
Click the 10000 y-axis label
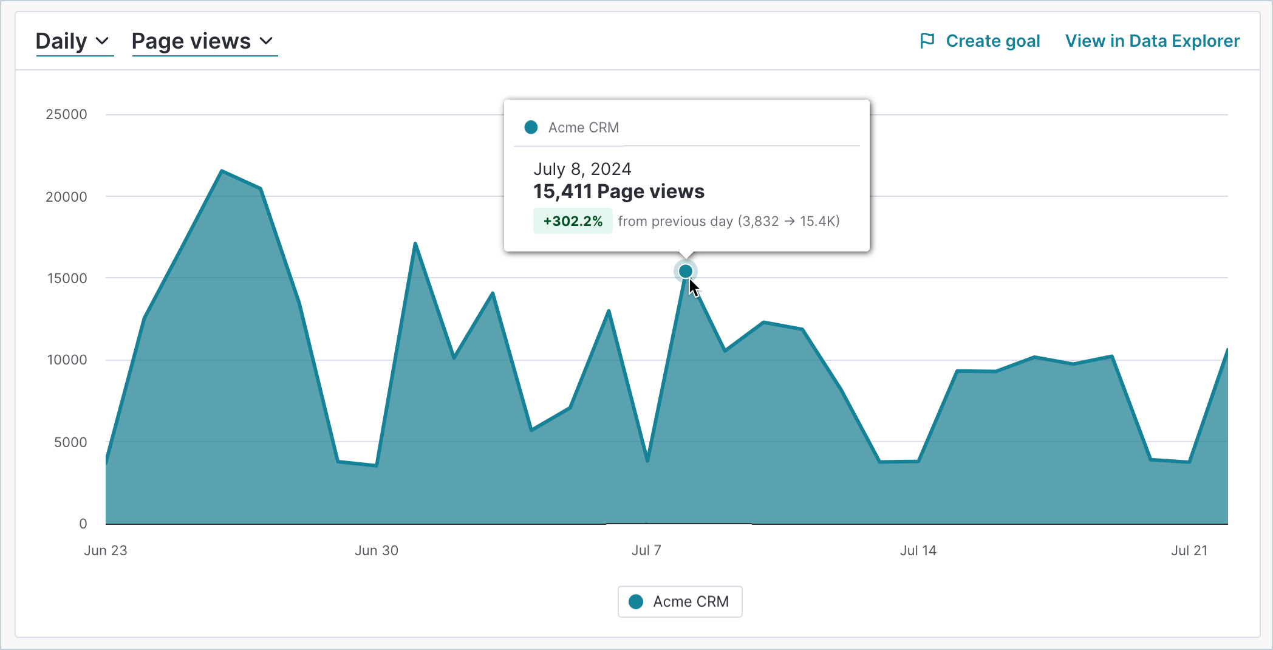[67, 360]
